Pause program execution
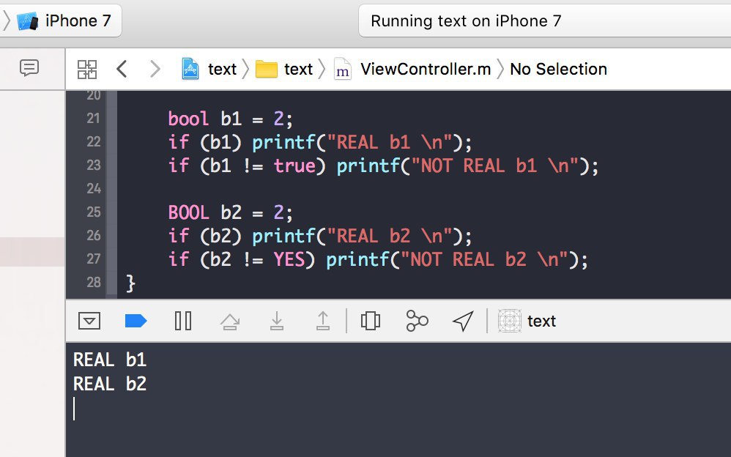This screenshot has width=731, height=457. (x=183, y=321)
